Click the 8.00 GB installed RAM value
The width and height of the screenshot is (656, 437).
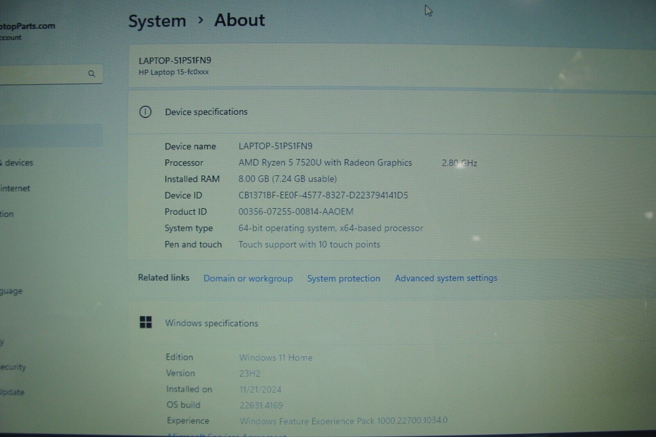287,179
